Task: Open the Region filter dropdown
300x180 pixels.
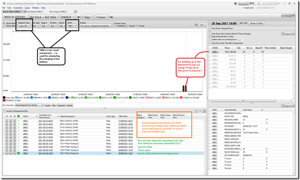Action: coord(45,26)
